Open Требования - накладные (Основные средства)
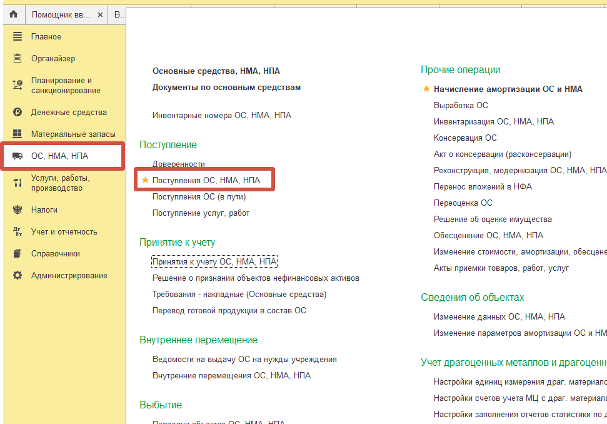 tap(239, 295)
